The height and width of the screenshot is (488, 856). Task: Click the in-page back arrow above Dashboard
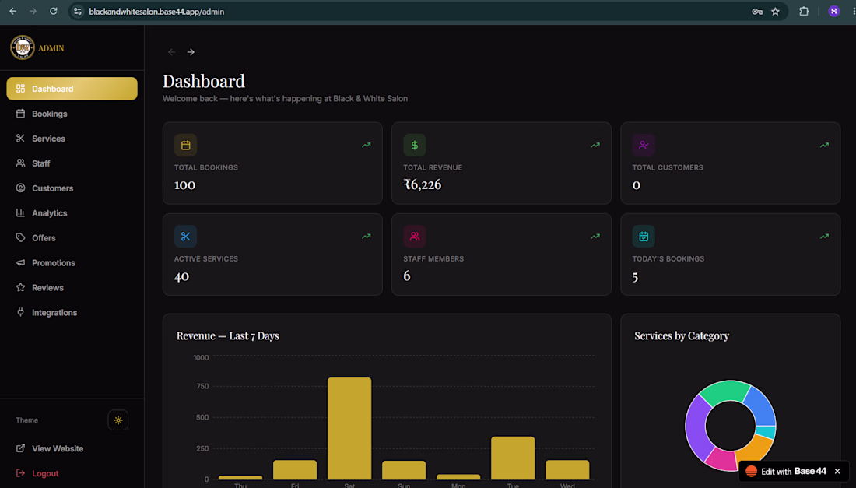(171, 52)
